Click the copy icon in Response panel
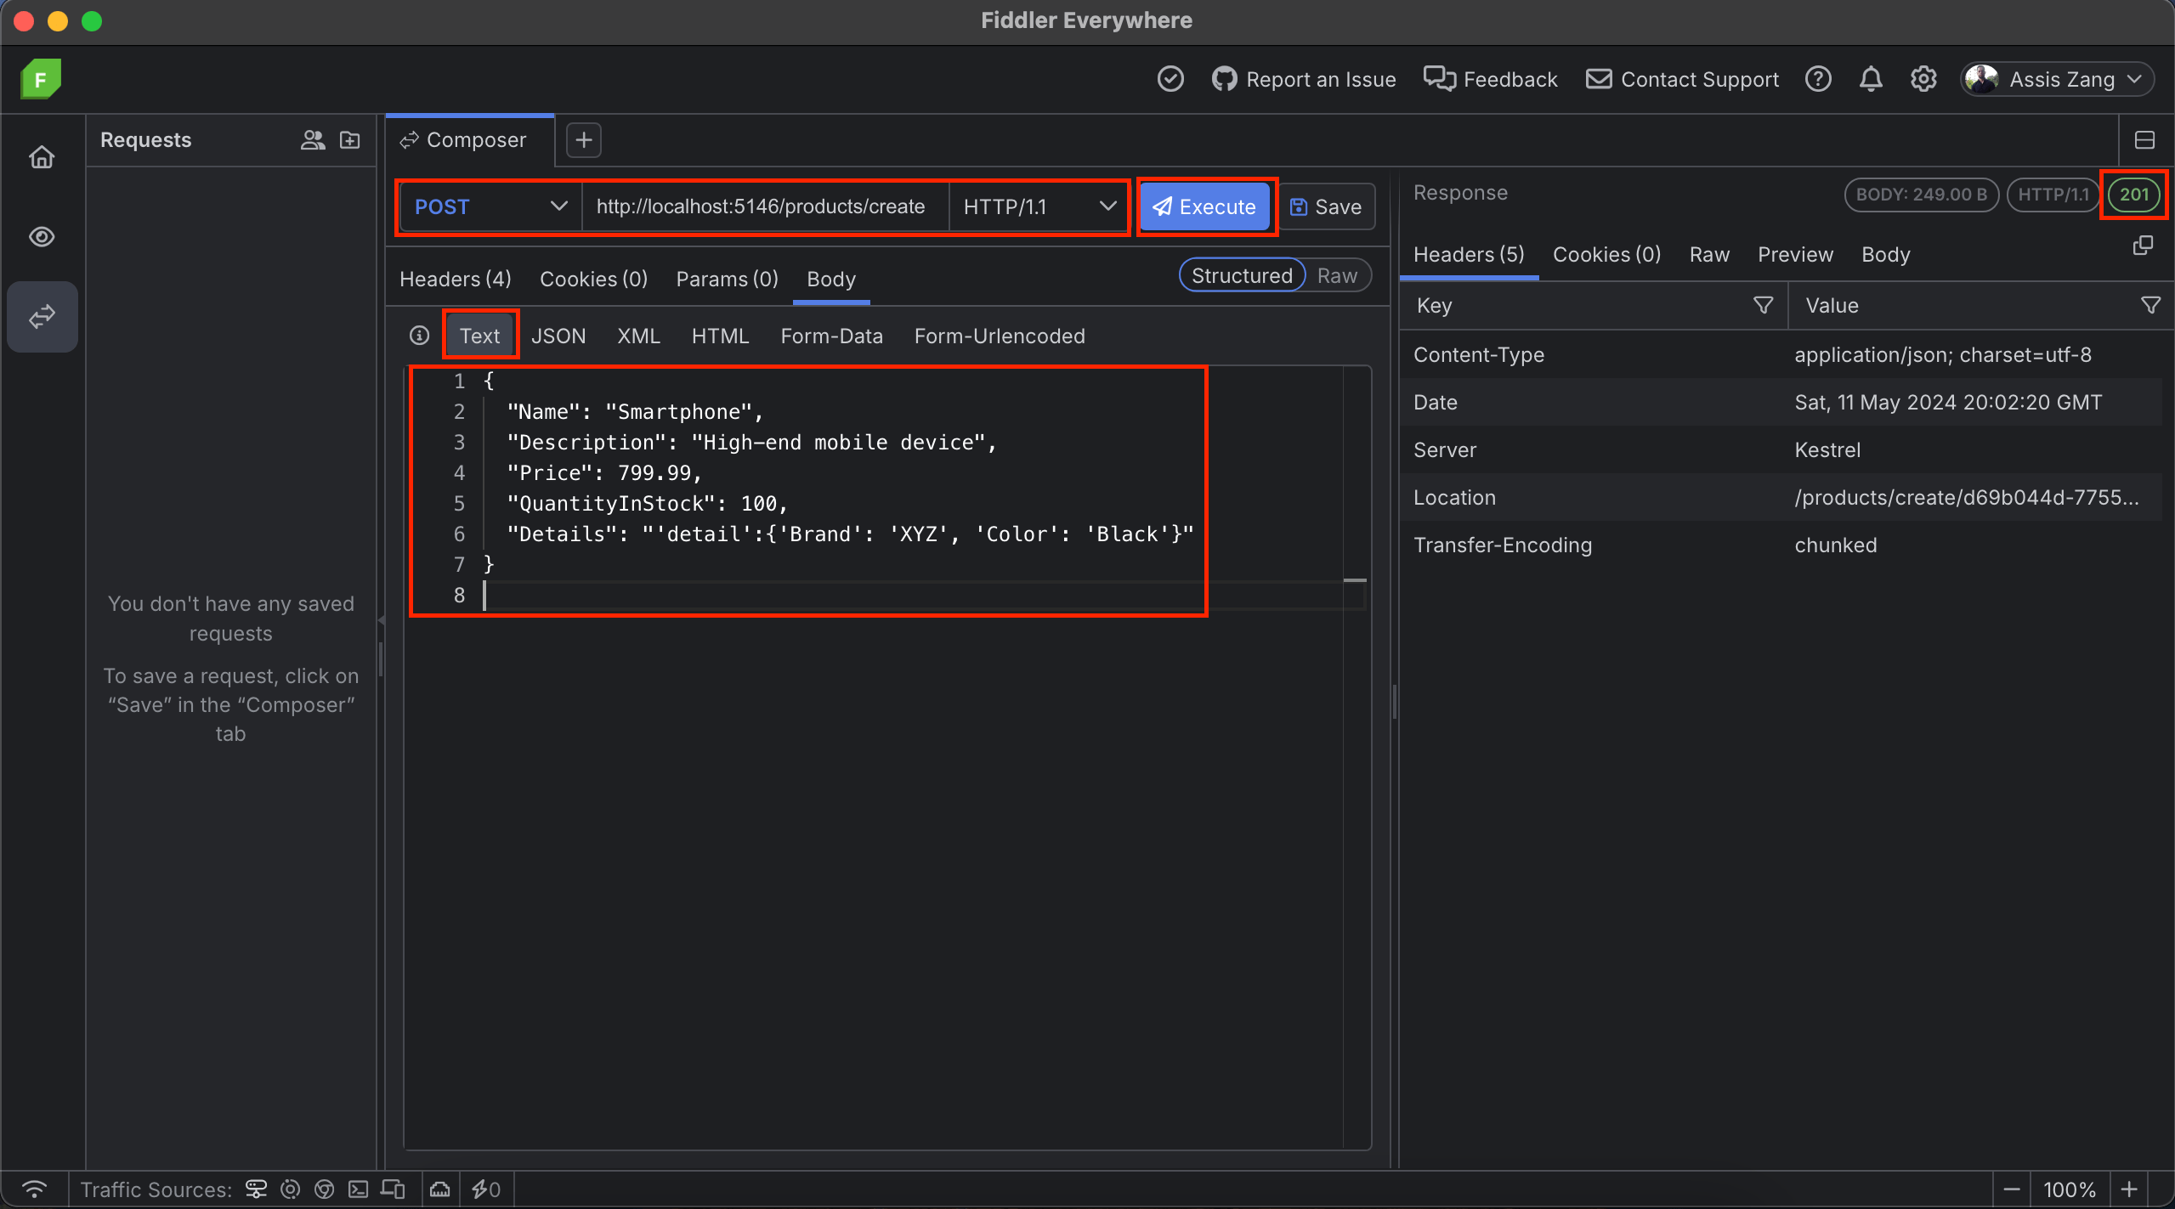Image resolution: width=2175 pixels, height=1209 pixels. pyautogui.click(x=2143, y=246)
